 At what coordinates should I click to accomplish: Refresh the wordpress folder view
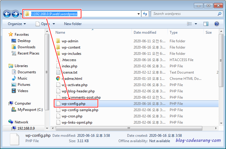(145, 14)
